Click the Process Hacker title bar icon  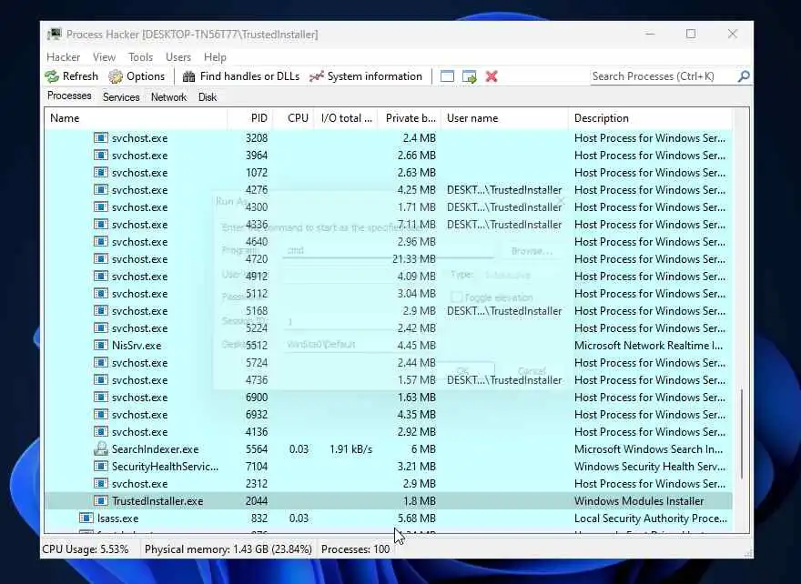pos(54,35)
